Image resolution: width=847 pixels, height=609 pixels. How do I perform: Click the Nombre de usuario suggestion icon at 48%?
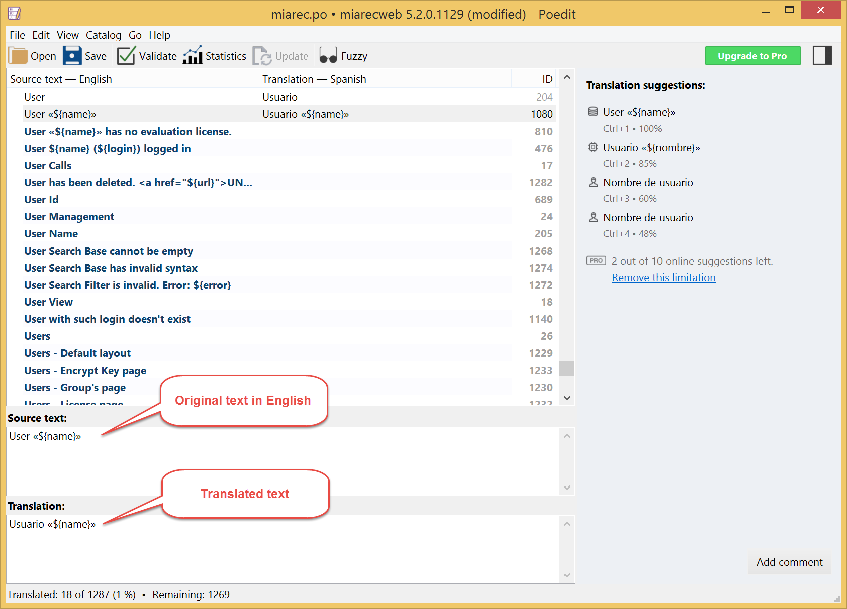[x=593, y=217]
